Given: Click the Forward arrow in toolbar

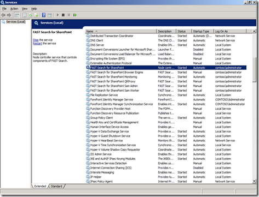Looking at the screenshot, I should [x=9, y=15].
